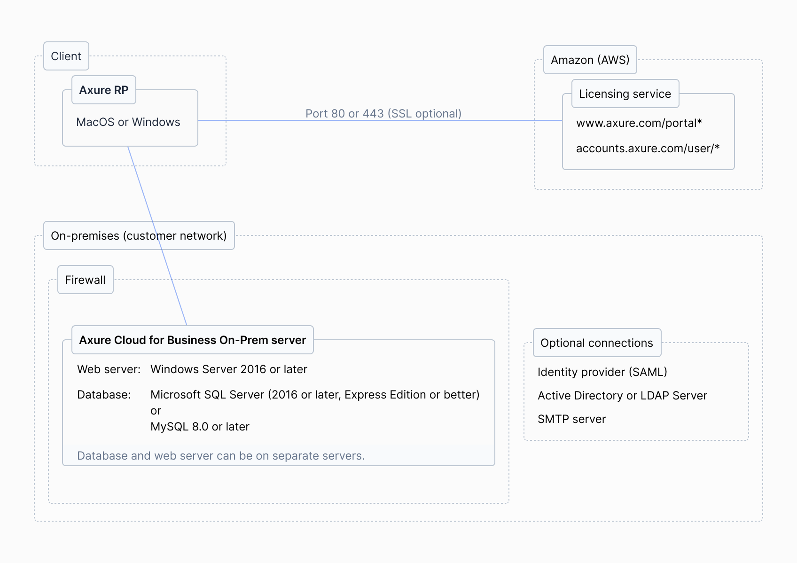Image resolution: width=797 pixels, height=563 pixels.
Task: Click the 'MacOS or Windows' text
Action: tap(128, 122)
